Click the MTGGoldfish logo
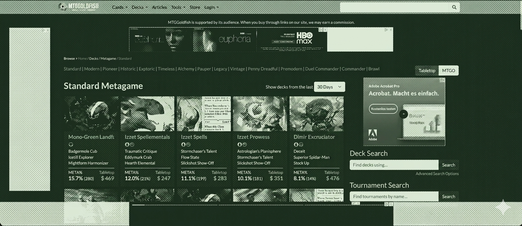This screenshot has height=226, width=522. 78,7
